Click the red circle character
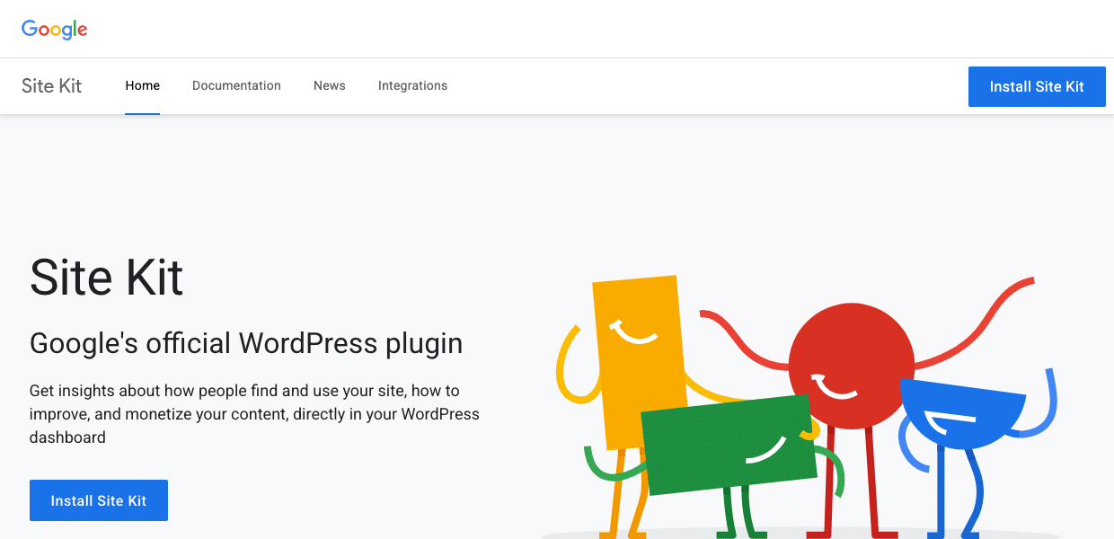The width and height of the screenshot is (1114, 539). tap(852, 366)
